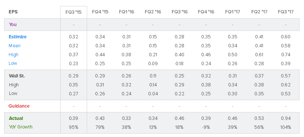Click the green Actual row label
This screenshot has width=304, height=137.
click(16, 118)
